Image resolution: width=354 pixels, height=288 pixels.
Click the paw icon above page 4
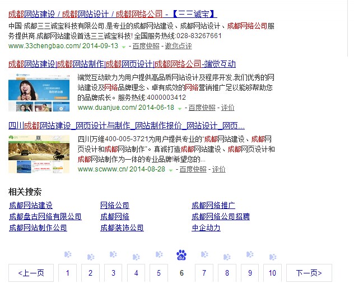click(x=136, y=257)
